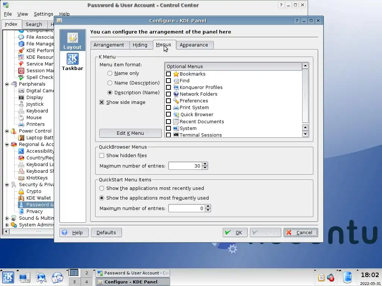Click the Quick Browser icon
Viewport: 382px width, 286px height.
176,115
